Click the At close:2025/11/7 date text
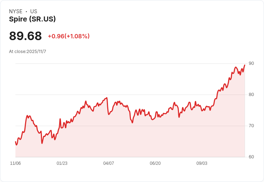This screenshot has width=264, height=182. 28,52
